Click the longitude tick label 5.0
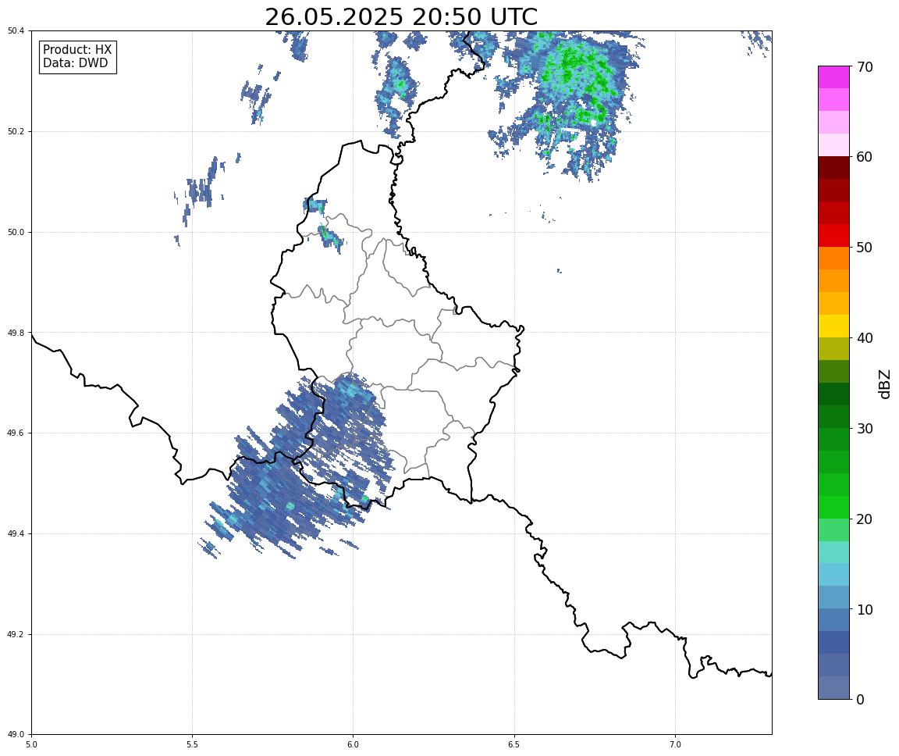The image size is (899, 756). tap(31, 744)
